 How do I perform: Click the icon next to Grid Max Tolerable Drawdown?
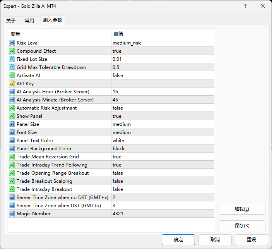point(12,67)
